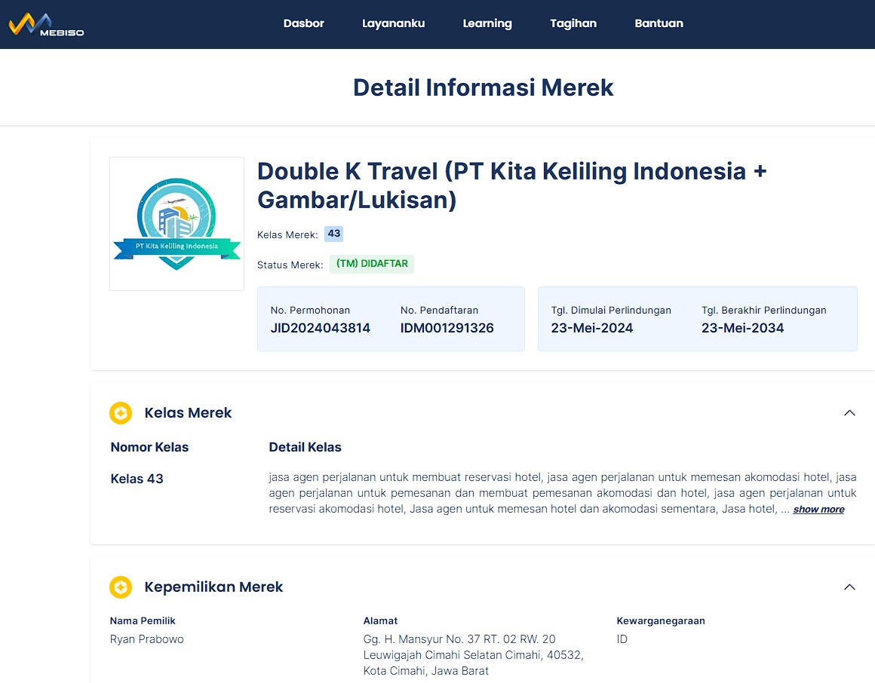Click the Status Merek label
The width and height of the screenshot is (875, 683).
click(290, 265)
